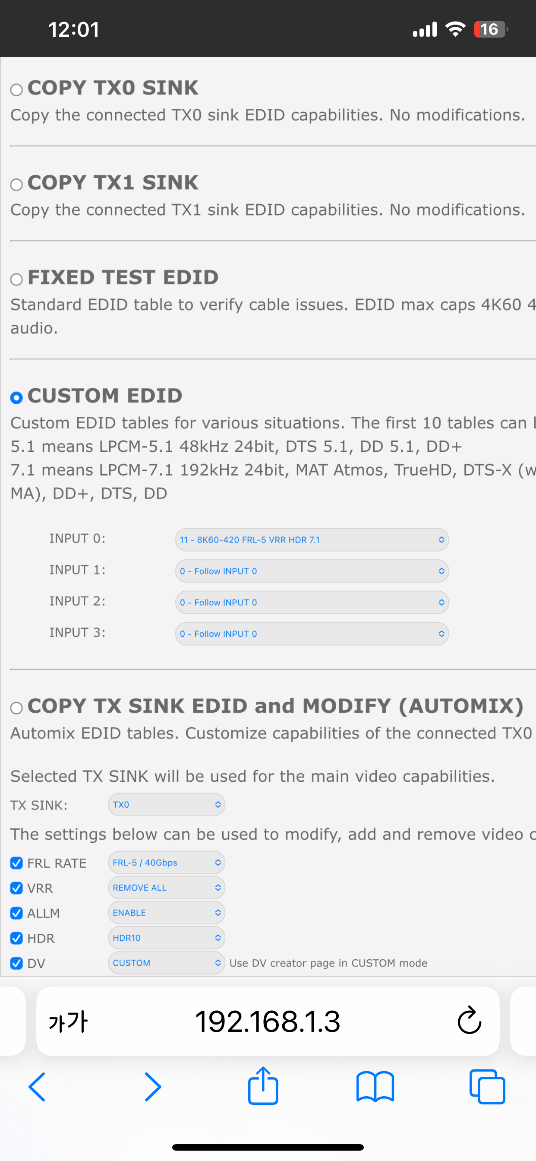536x1161 pixels.
Task: Open the bookmarks book icon
Action: tap(375, 1087)
